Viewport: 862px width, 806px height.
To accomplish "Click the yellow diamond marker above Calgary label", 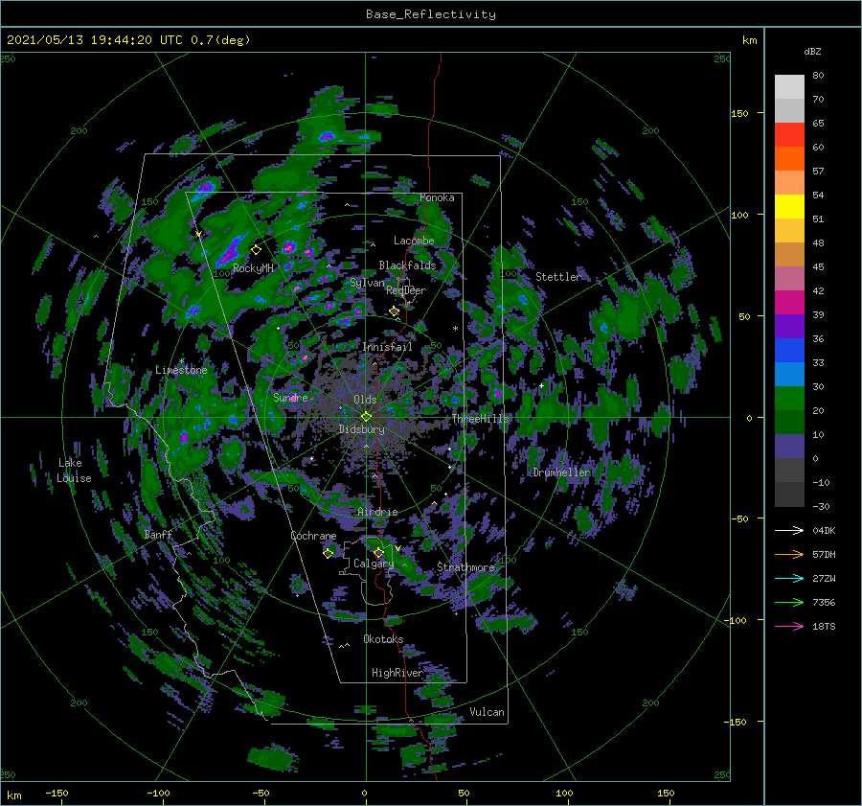I will pos(378,552).
